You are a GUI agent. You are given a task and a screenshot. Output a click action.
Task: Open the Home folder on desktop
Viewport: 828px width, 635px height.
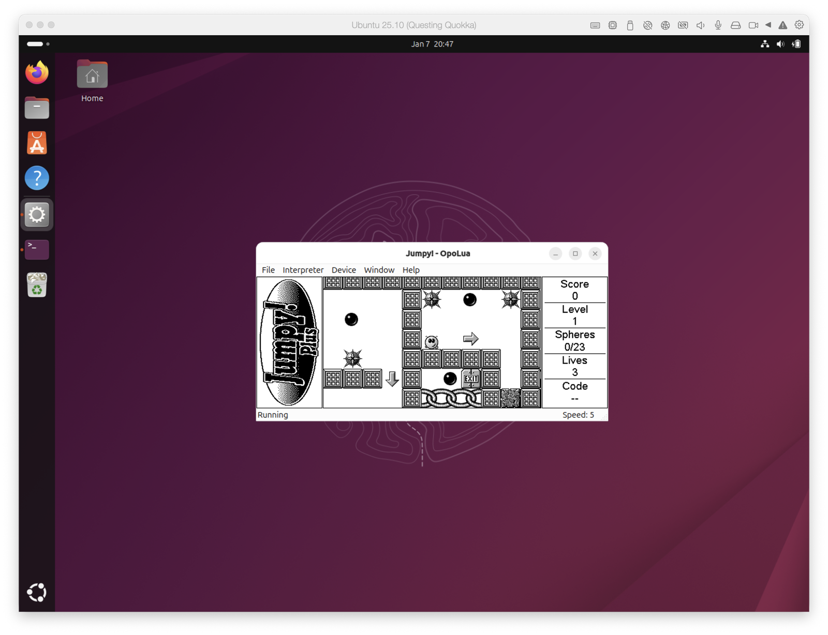92,75
